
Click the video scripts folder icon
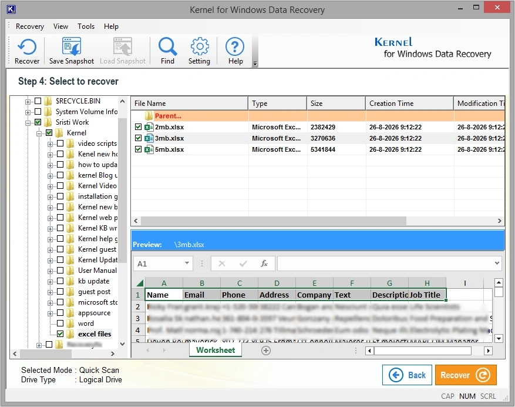pyautogui.click(x=70, y=144)
